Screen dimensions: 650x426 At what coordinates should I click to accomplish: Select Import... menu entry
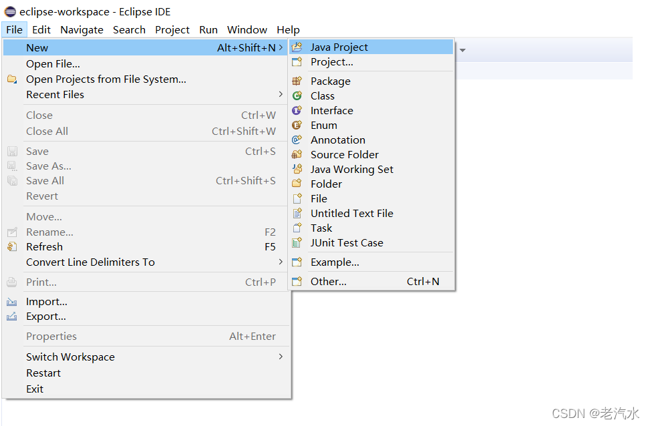pos(145,302)
